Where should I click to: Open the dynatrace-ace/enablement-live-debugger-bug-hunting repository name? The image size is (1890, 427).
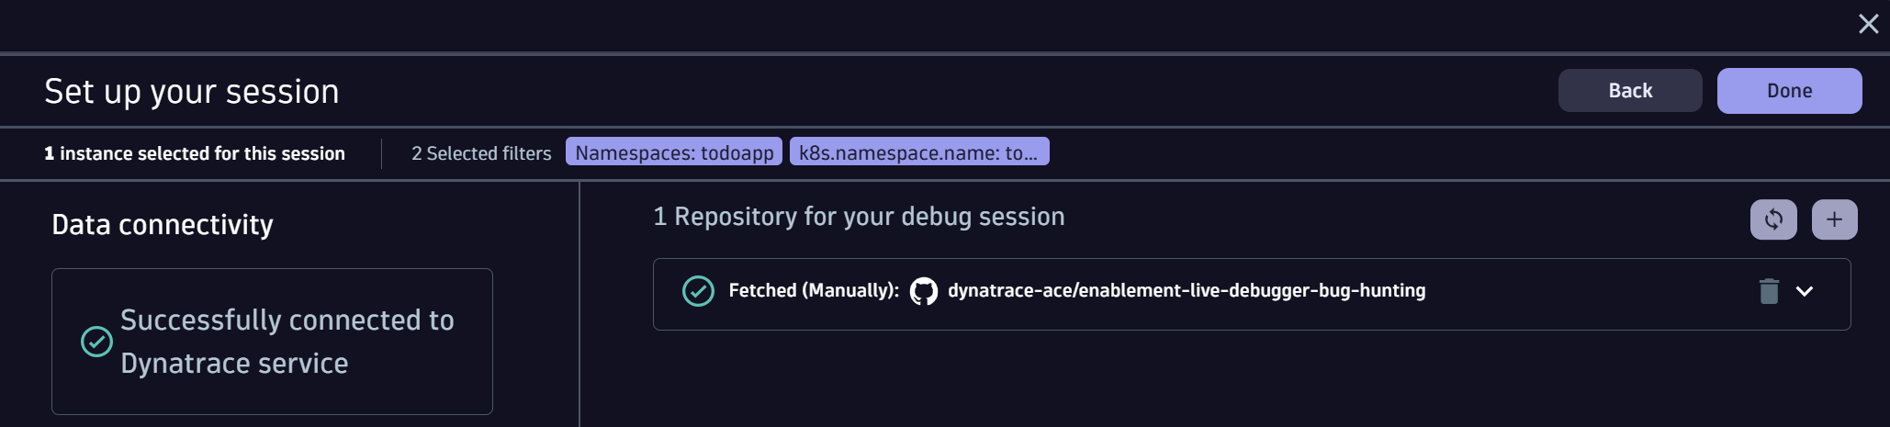pyautogui.click(x=1186, y=291)
